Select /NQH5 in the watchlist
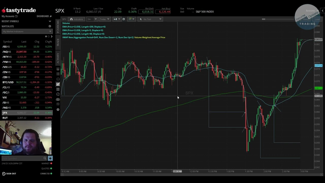Viewport: 325px width, 183px height. [x=27, y=52]
